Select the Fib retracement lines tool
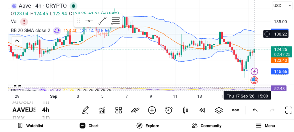 point(115,21)
